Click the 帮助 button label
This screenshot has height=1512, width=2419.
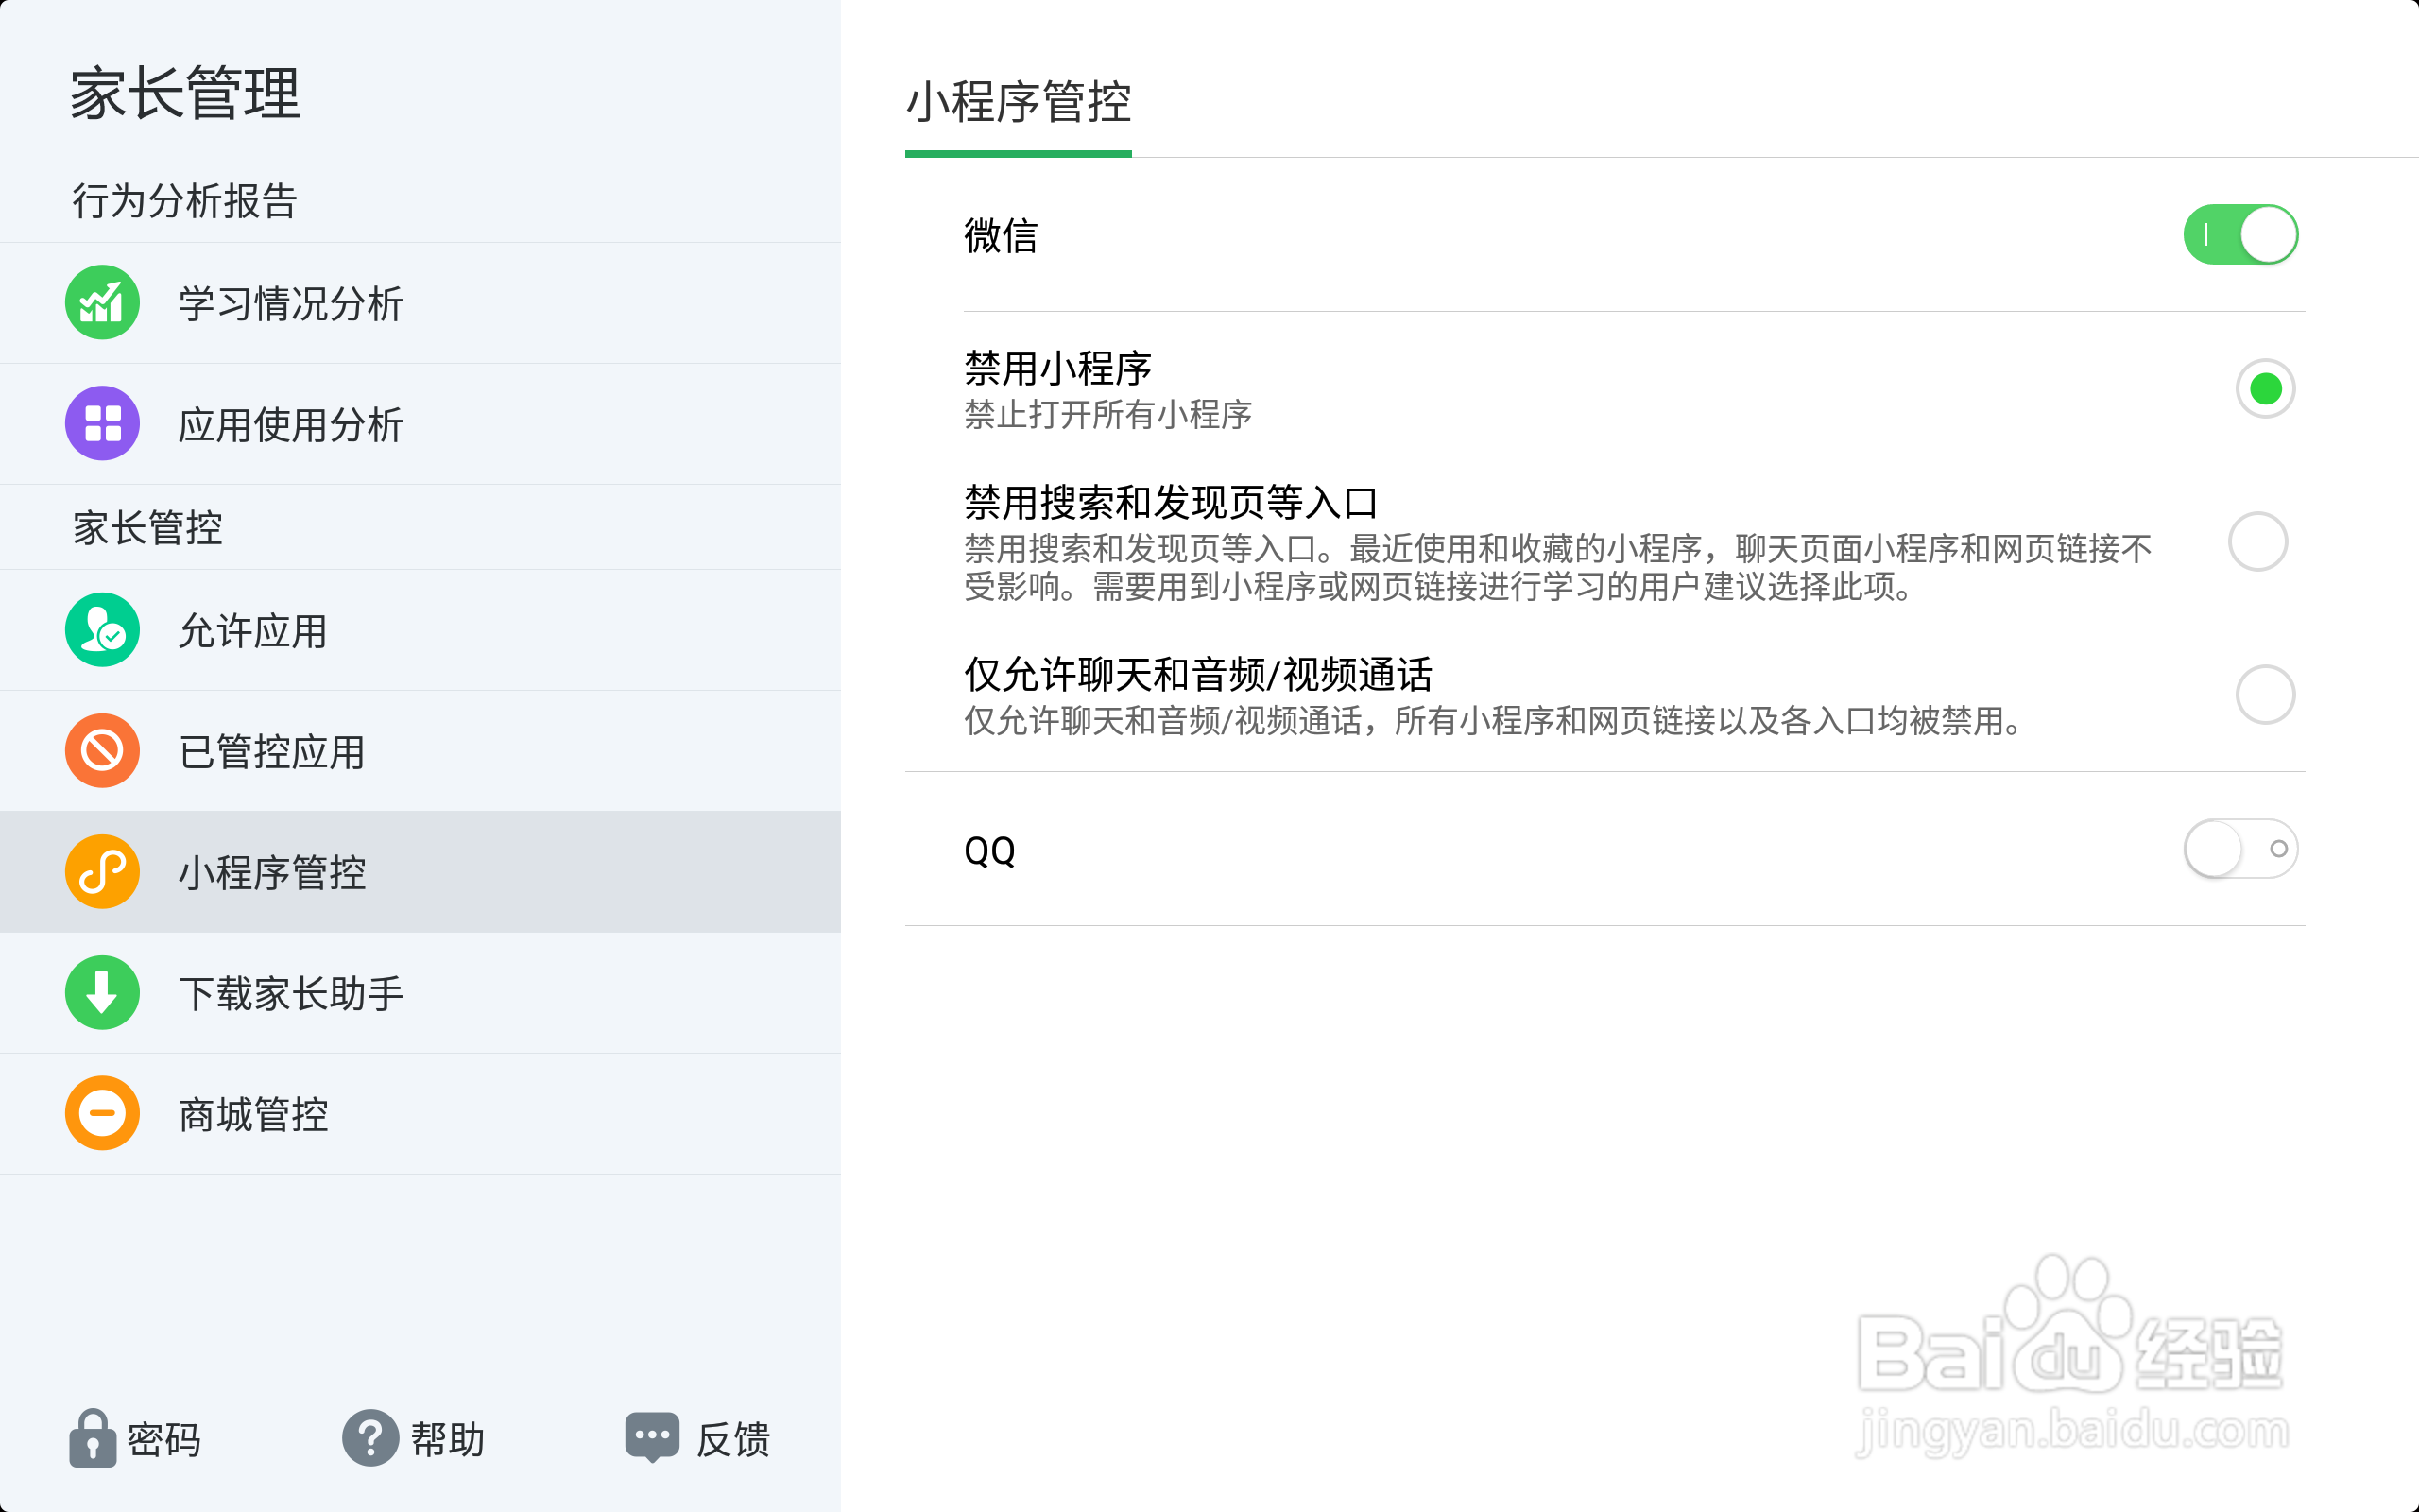click(448, 1440)
